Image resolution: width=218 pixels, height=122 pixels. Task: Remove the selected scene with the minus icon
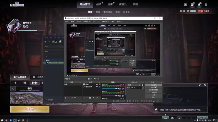[x=68, y=98]
